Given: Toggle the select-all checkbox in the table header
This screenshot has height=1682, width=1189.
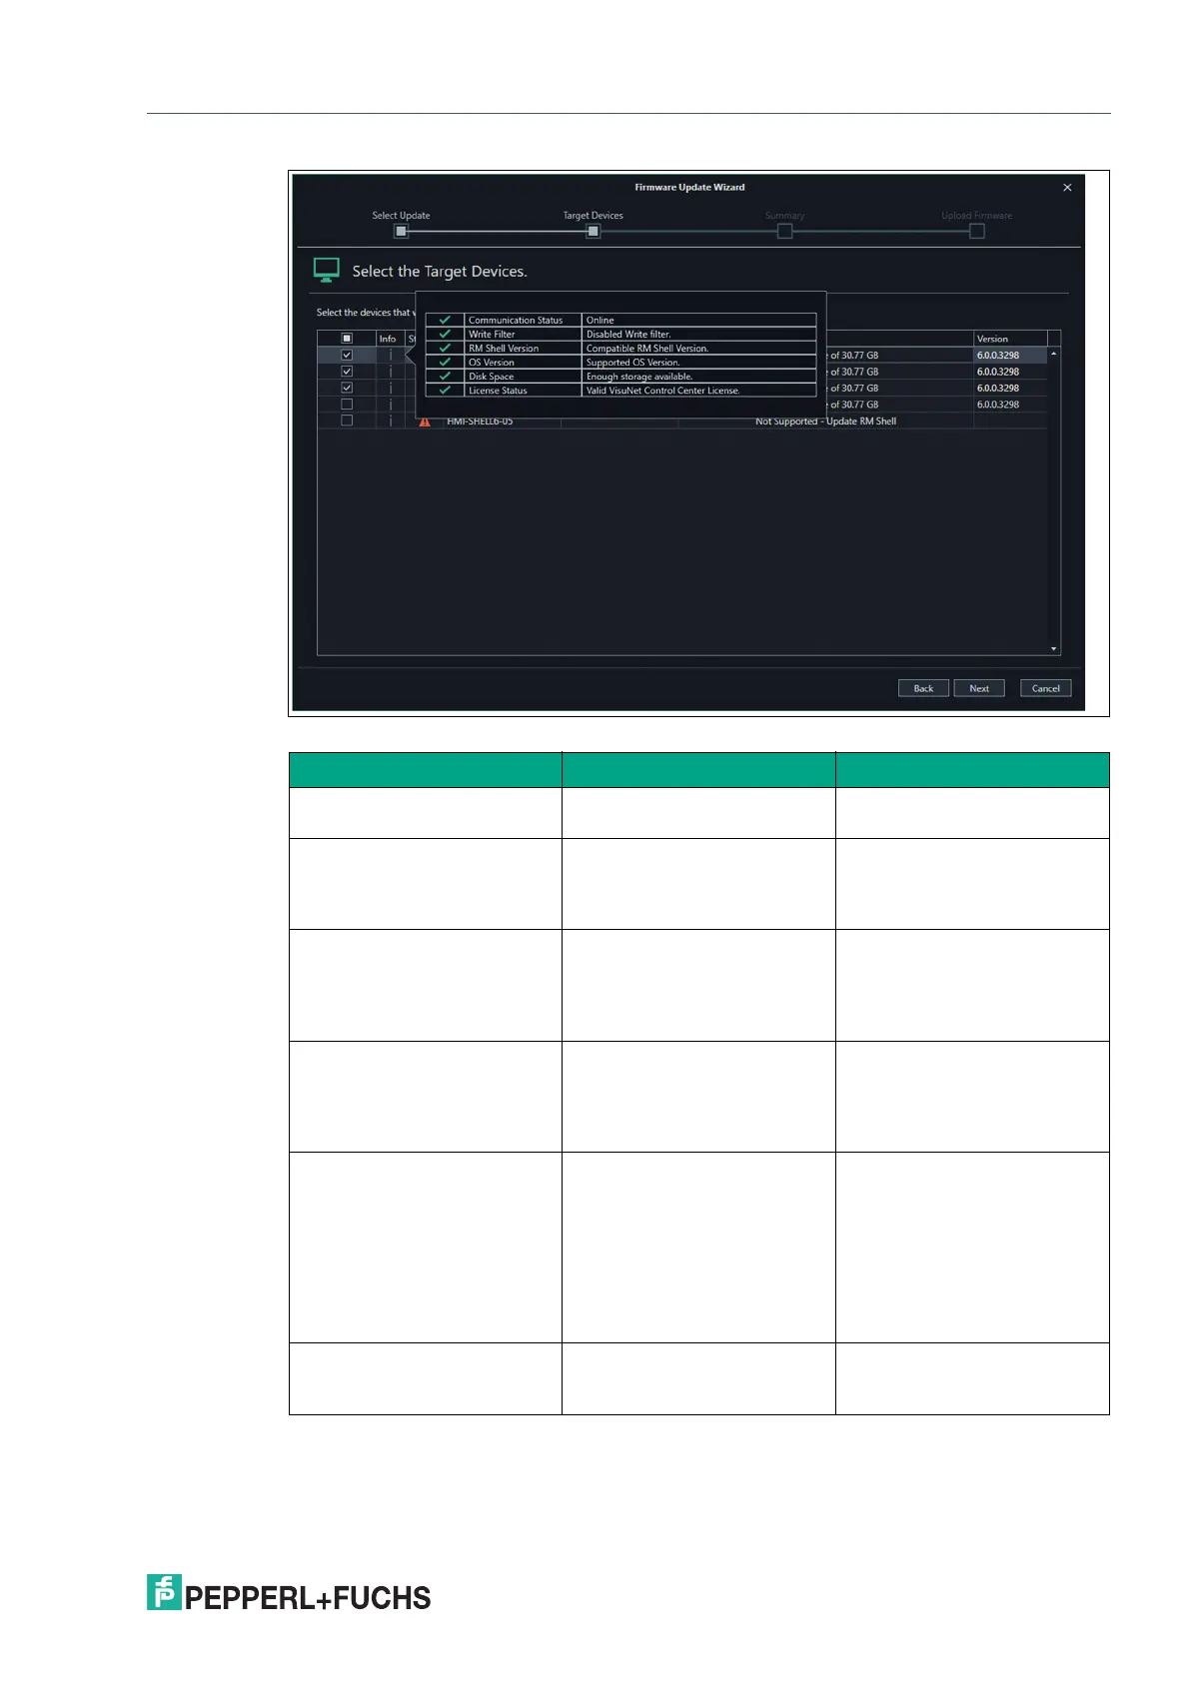Looking at the screenshot, I should coord(347,339).
